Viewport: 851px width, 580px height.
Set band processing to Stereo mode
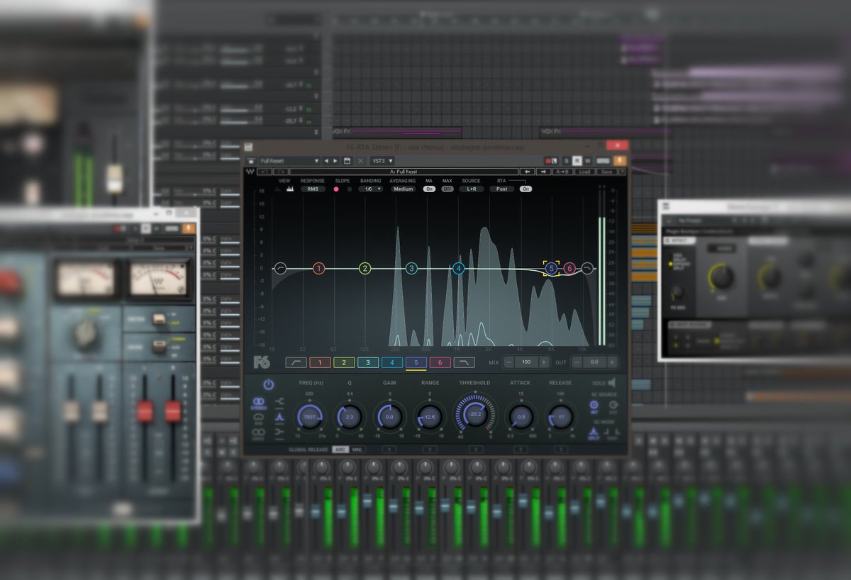(x=259, y=403)
